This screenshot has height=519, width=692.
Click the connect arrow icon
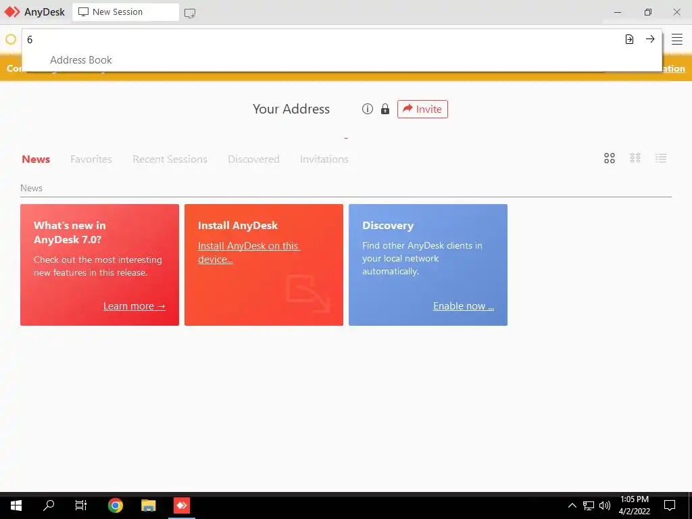point(650,39)
